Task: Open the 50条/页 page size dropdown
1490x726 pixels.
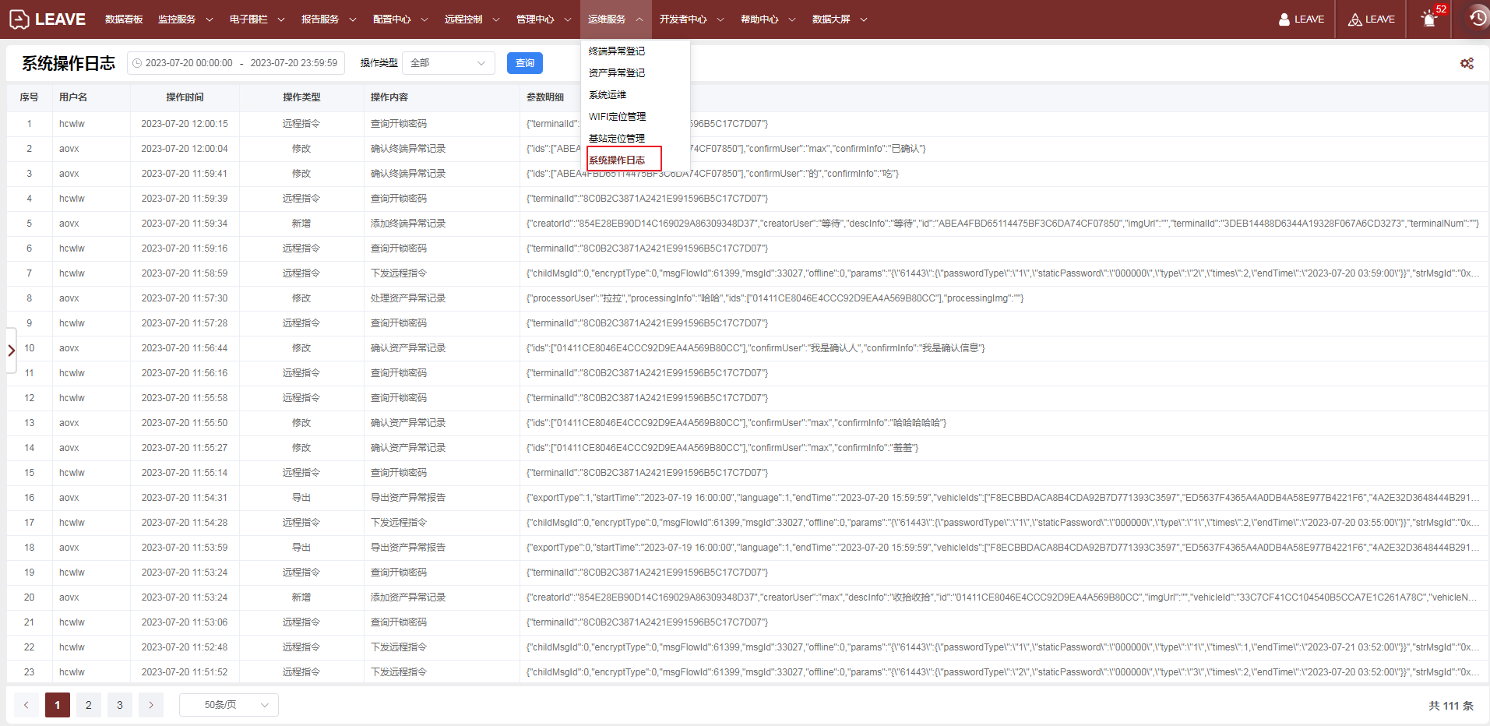Action: [228, 705]
